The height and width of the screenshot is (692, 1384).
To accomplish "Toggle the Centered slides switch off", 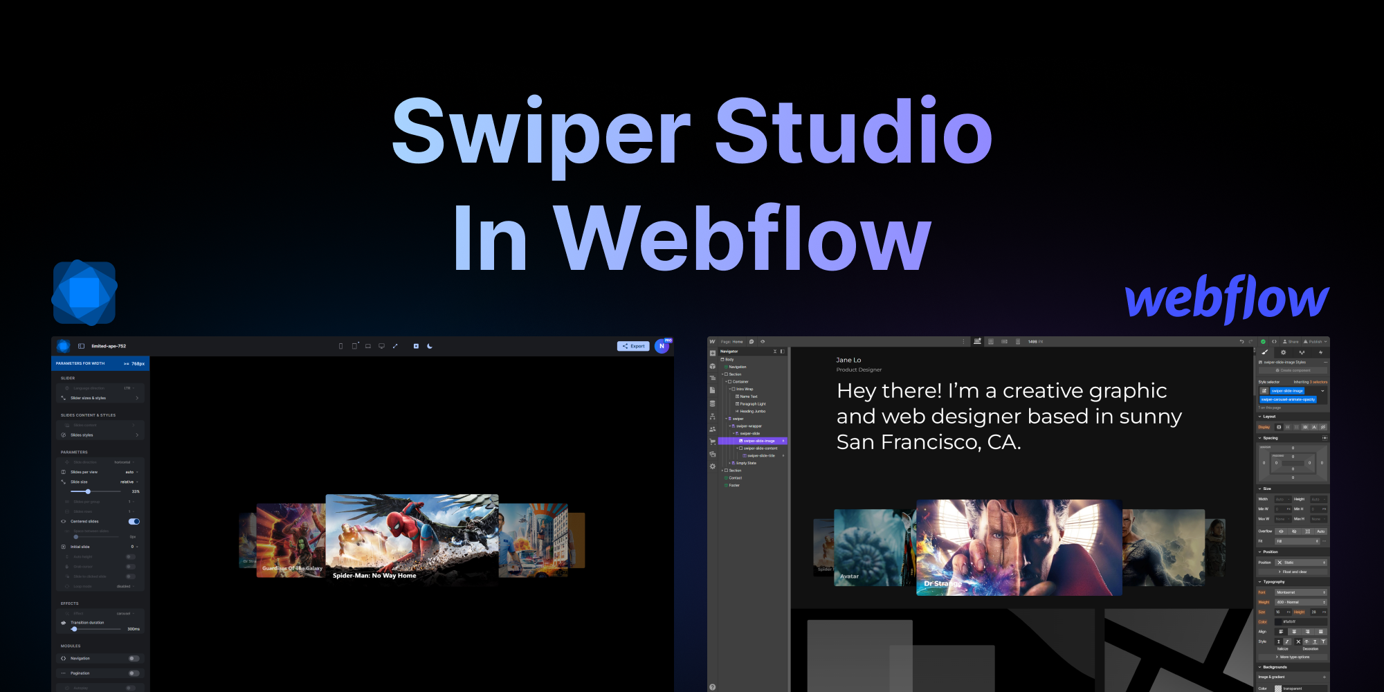I will [134, 522].
